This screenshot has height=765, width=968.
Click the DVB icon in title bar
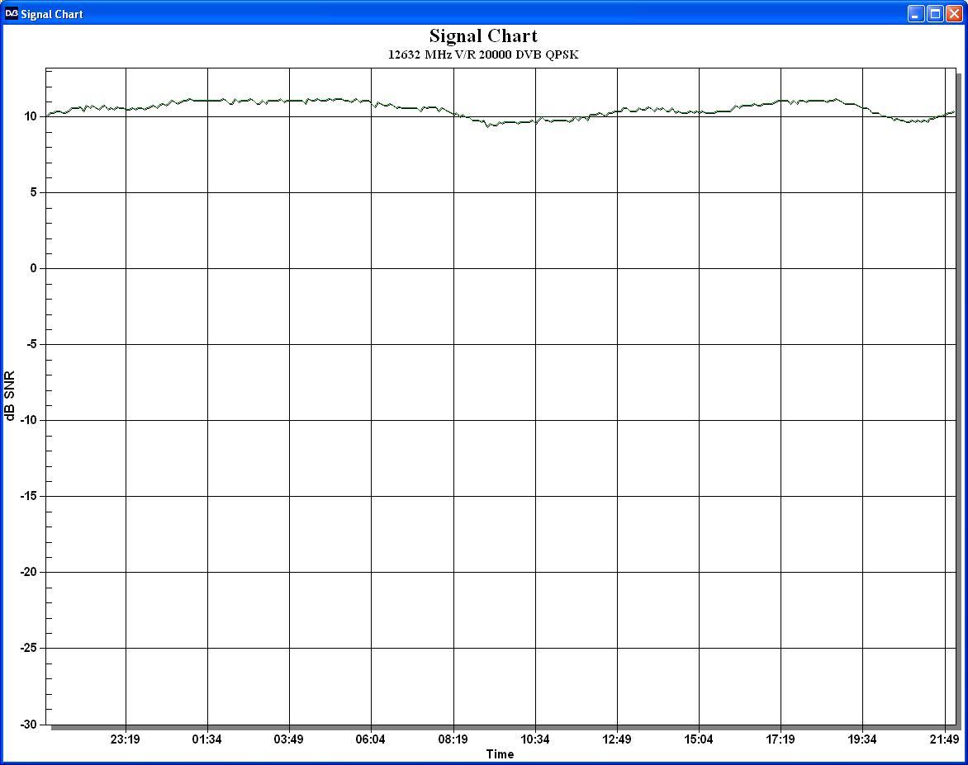pos(11,13)
